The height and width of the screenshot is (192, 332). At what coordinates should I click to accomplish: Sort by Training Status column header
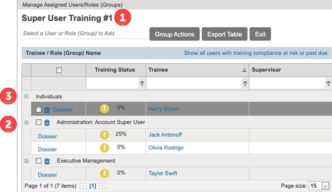115,70
